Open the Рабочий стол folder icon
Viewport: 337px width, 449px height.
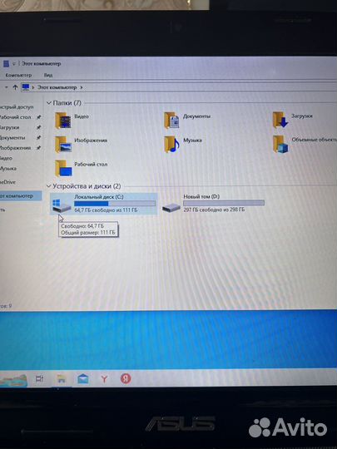tap(63, 168)
